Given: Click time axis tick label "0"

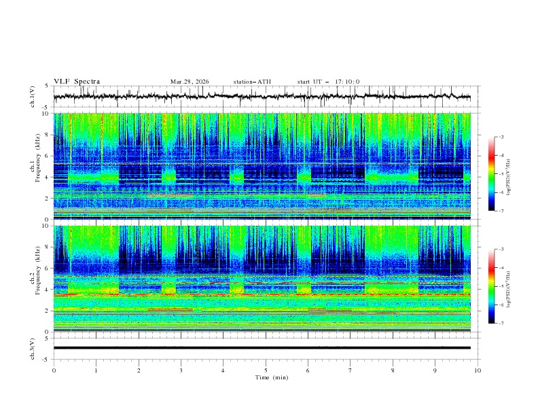Looking at the screenshot, I should pos(54,370).
